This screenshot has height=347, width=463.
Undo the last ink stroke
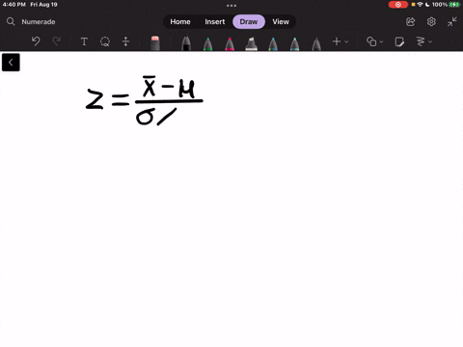pyautogui.click(x=36, y=41)
